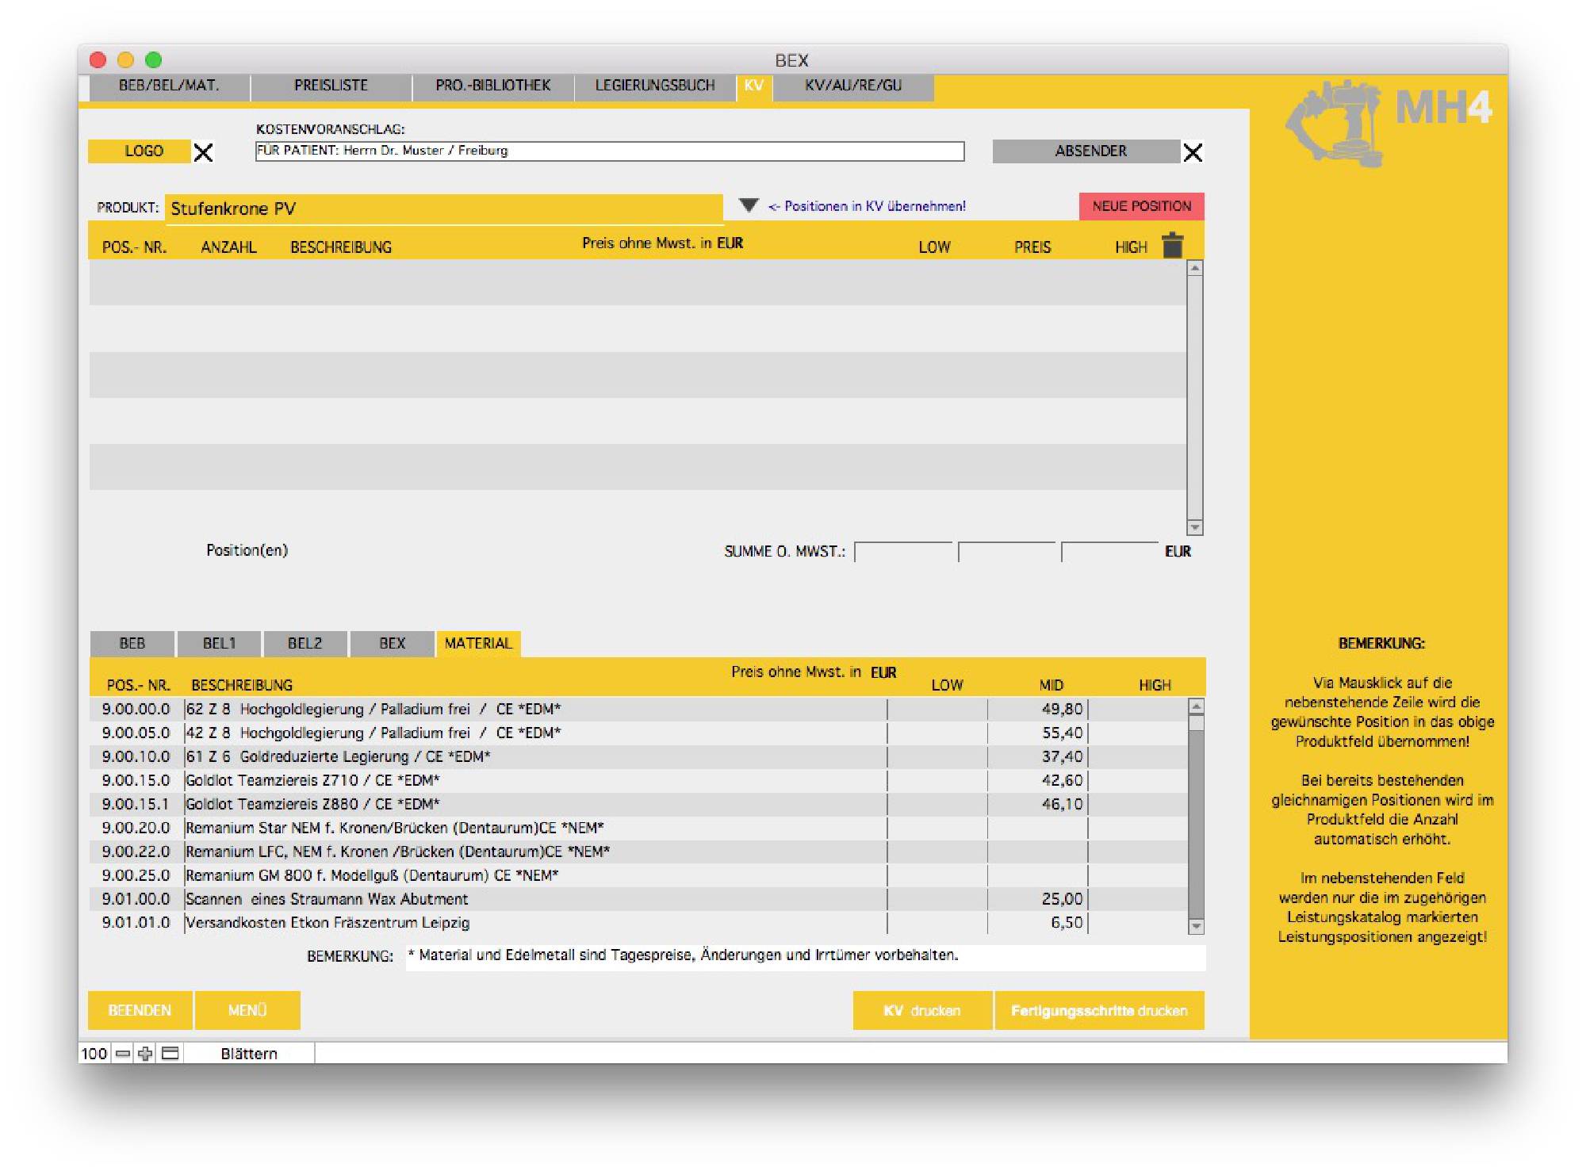Zoom in with the plus icon in status bar
Image resolution: width=1586 pixels, height=1175 pixels.
(145, 1054)
